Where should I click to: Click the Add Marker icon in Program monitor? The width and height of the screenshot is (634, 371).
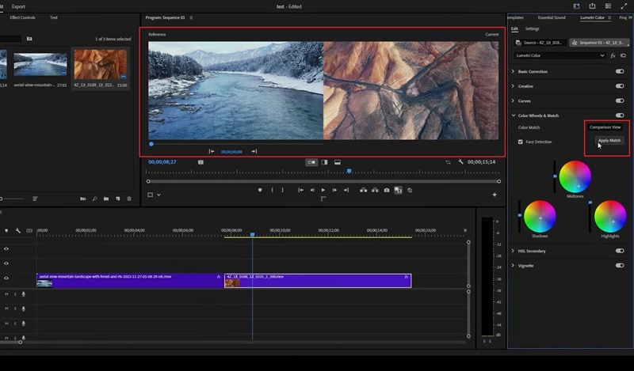[260, 190]
